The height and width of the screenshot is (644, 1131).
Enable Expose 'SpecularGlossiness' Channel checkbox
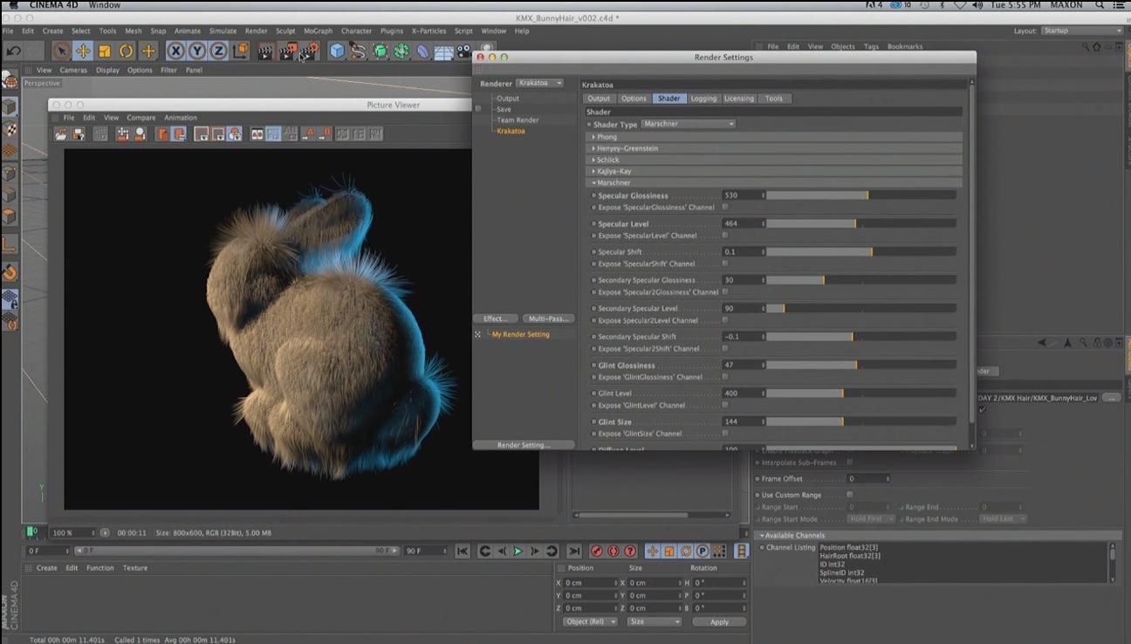click(724, 208)
